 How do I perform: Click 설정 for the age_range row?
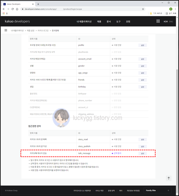pyautogui.click(x=142, y=73)
